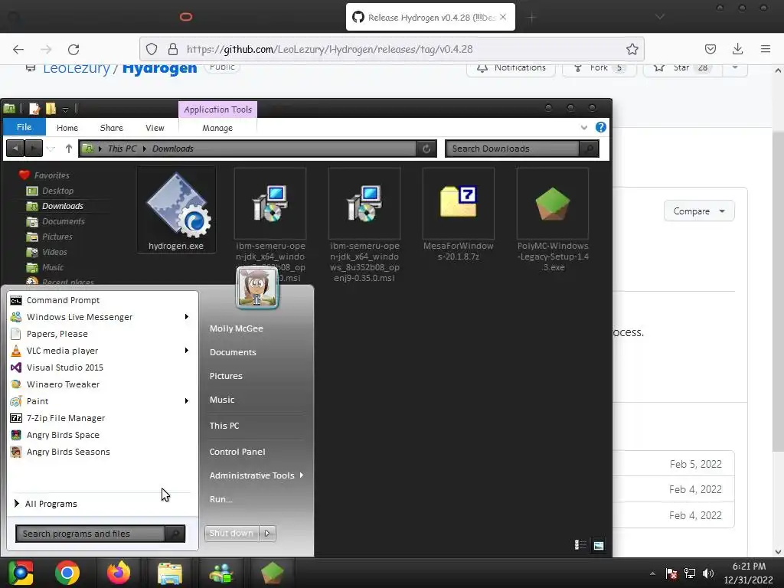Click the Chrome icon in taskbar
Image resolution: width=784 pixels, height=588 pixels.
[67, 573]
